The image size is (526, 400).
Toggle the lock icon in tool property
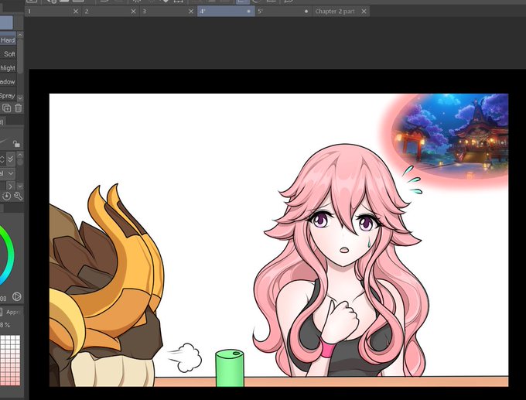[16, 144]
